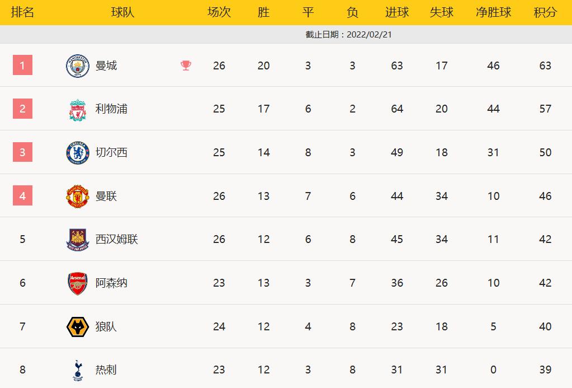The image size is (572, 388).
Task: Click the 场次 column header
Action: click(x=219, y=12)
